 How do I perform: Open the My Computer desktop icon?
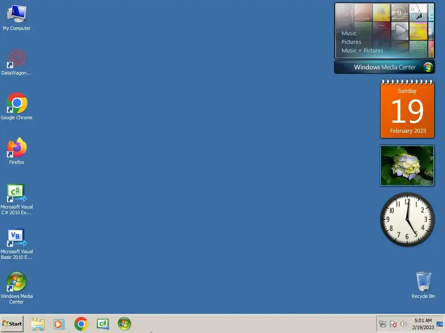point(17,17)
